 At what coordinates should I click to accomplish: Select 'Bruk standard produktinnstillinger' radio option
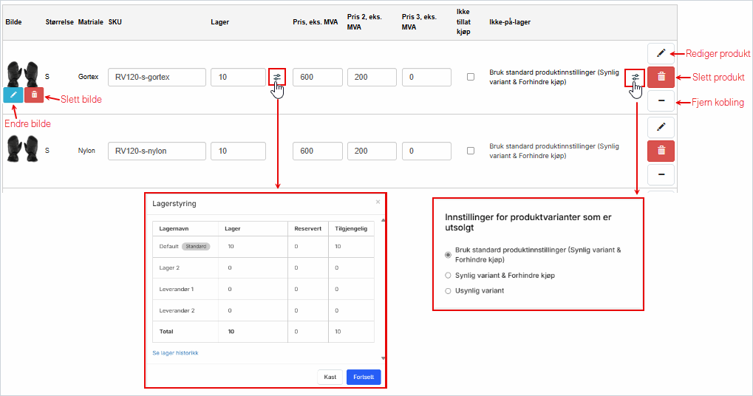point(448,255)
